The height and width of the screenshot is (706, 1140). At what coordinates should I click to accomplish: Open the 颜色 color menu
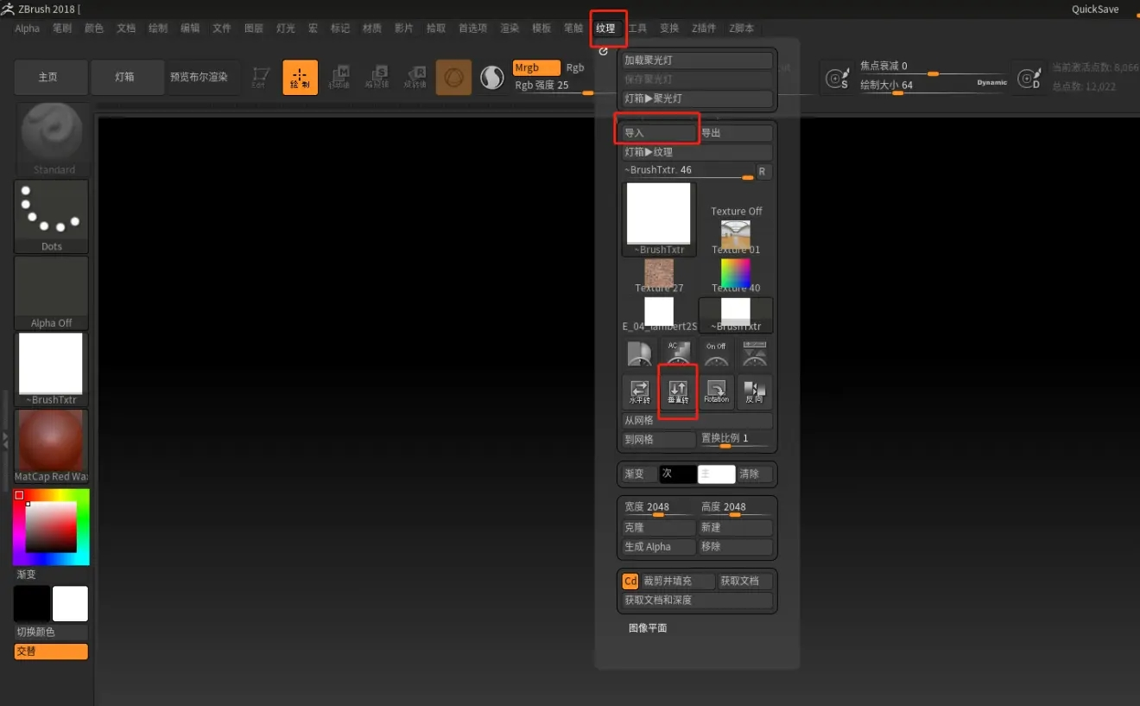click(94, 29)
